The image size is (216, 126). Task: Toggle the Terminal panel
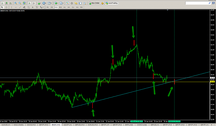pos(80,3)
